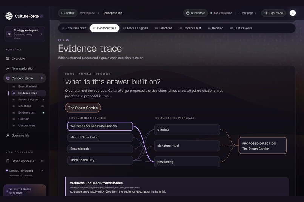Click the urn:tag customer_segment identifier text

click(x=105, y=187)
